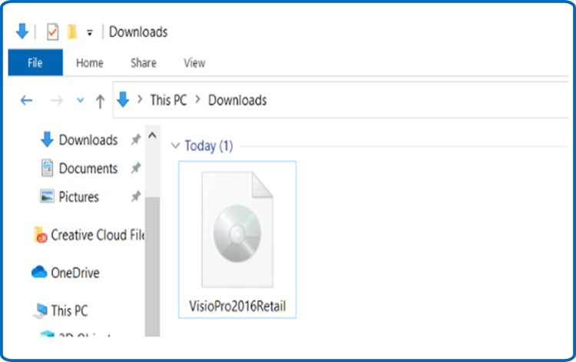This screenshot has width=576, height=362.
Task: Click the Creative Cloud folder icon
Action: tap(41, 235)
